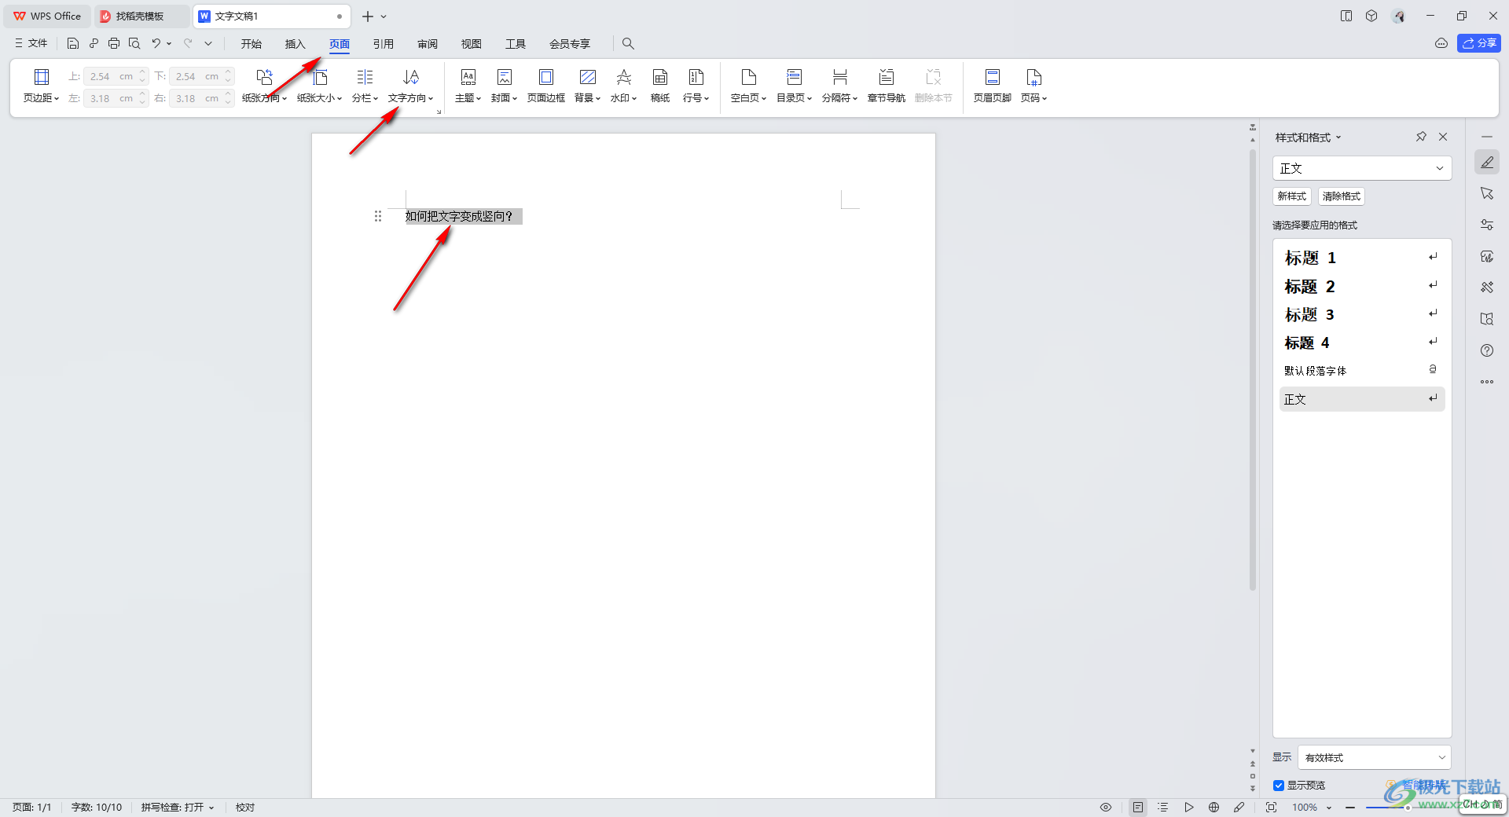The width and height of the screenshot is (1509, 817).
Task: Open the Columns (分栏) menu
Action: (365, 86)
